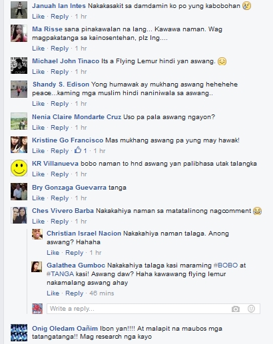Open Shandy S. Edison's profile name

click(61, 85)
